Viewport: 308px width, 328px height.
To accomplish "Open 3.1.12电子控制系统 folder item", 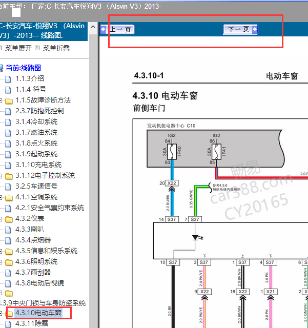I will tap(45, 175).
